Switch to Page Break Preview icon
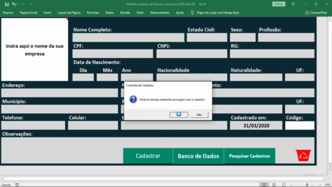This screenshot has width=332, height=187. pos(284,185)
